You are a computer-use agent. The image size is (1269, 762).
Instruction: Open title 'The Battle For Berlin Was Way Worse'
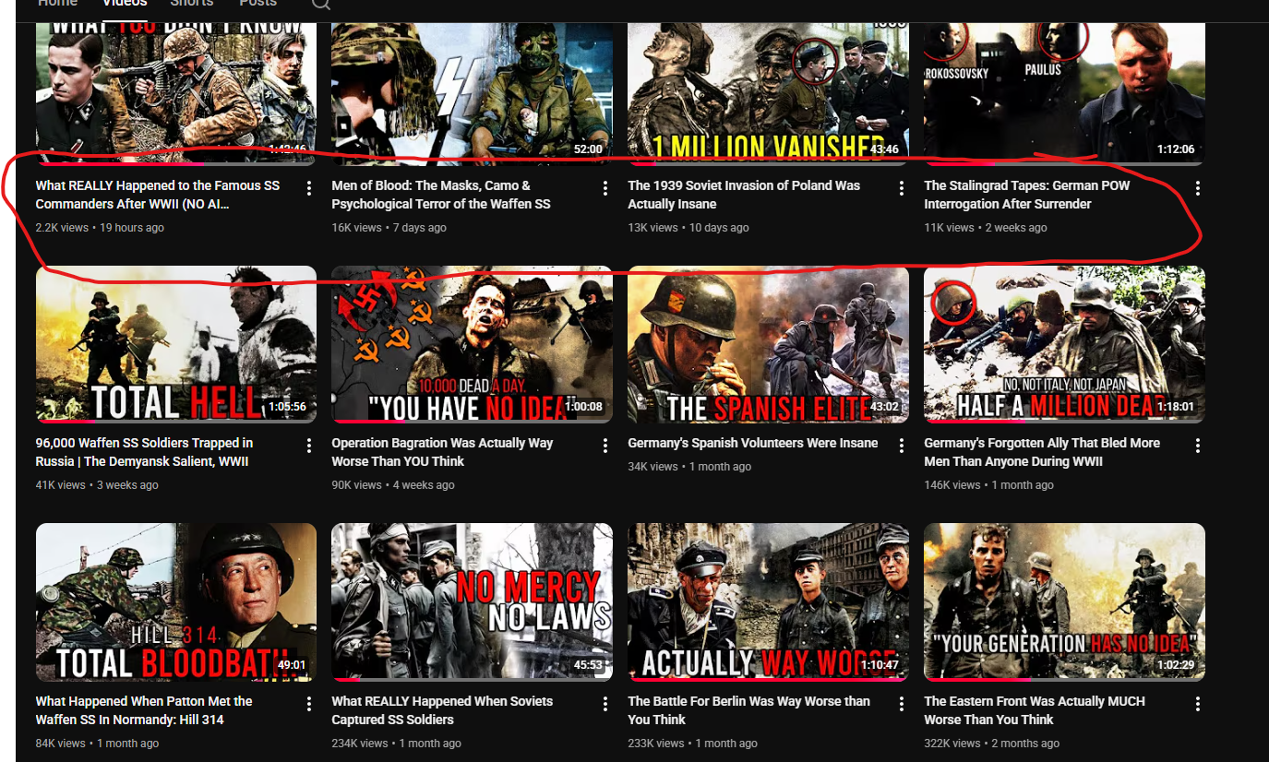(x=749, y=710)
